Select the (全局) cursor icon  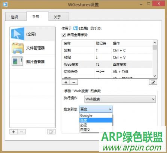18,34
